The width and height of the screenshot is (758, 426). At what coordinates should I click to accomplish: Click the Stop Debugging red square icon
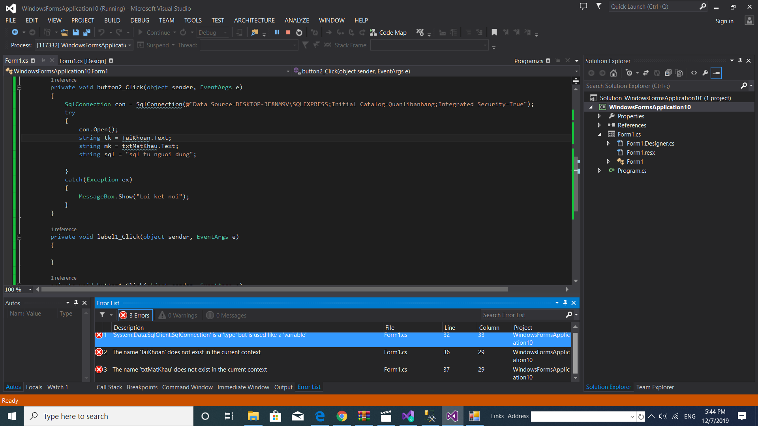(288, 32)
